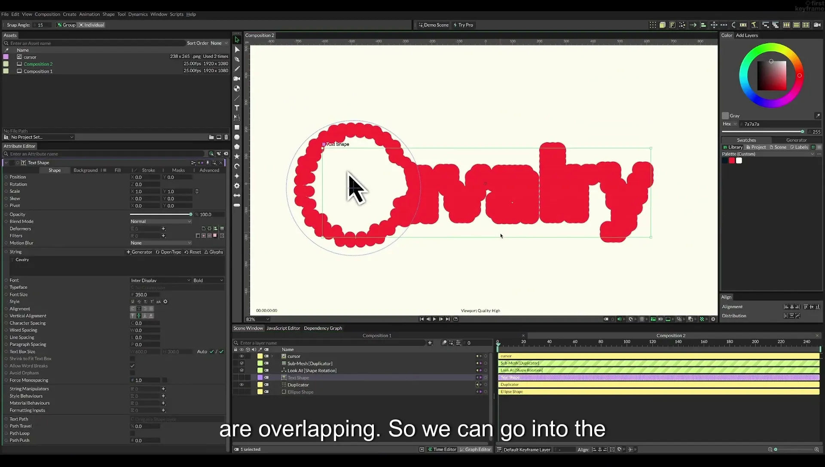Screen dimensions: 825x467
Task: Open new folder icon in Assets
Action: pos(211,137)
